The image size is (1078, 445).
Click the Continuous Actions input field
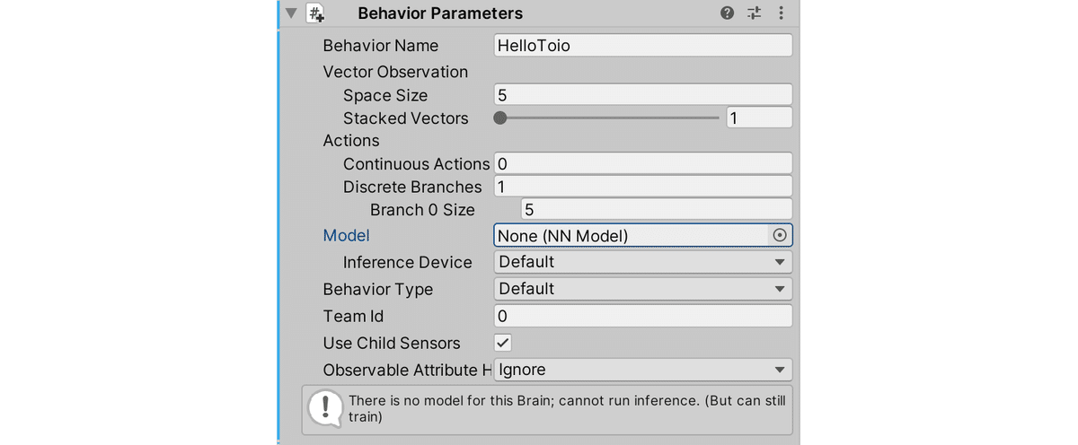tap(642, 163)
